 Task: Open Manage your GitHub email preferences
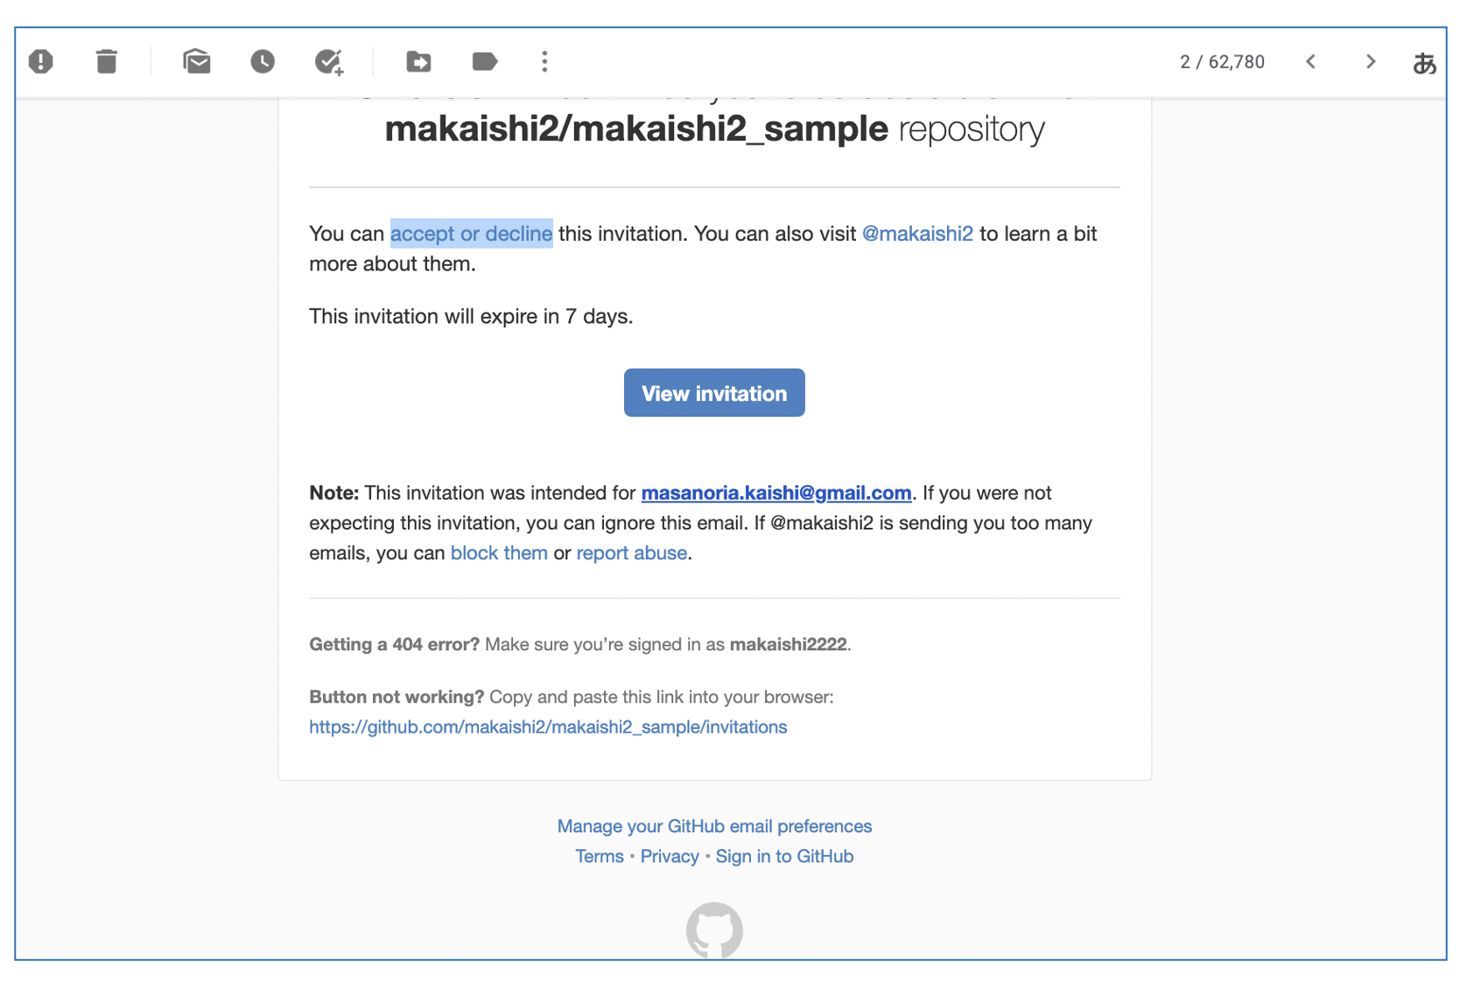pyautogui.click(x=714, y=826)
